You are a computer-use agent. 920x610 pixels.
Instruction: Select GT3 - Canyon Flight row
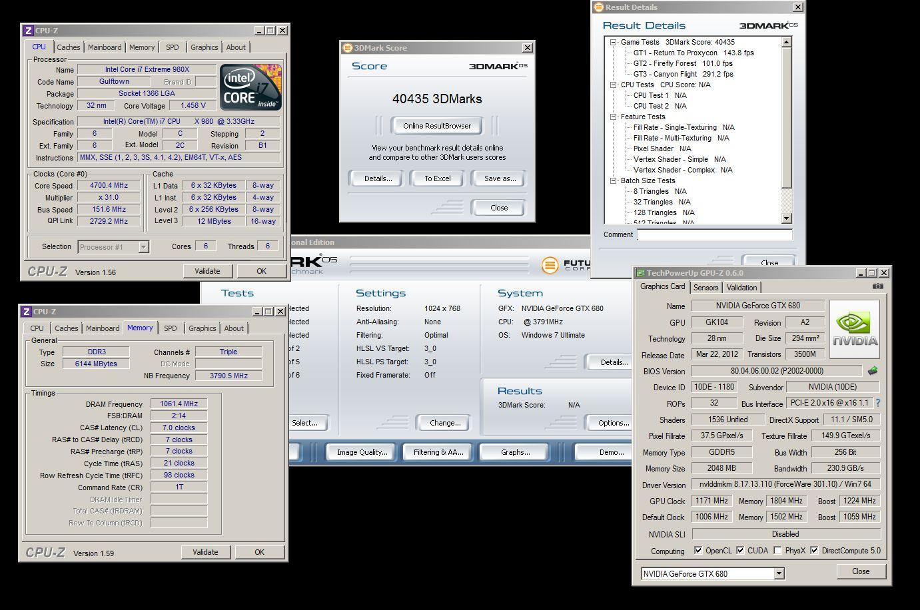click(683, 74)
